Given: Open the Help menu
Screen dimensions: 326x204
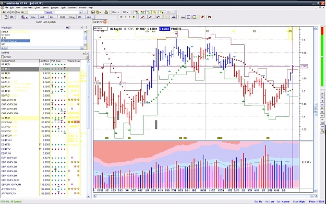Looking at the screenshot, I should click(x=90, y=7).
